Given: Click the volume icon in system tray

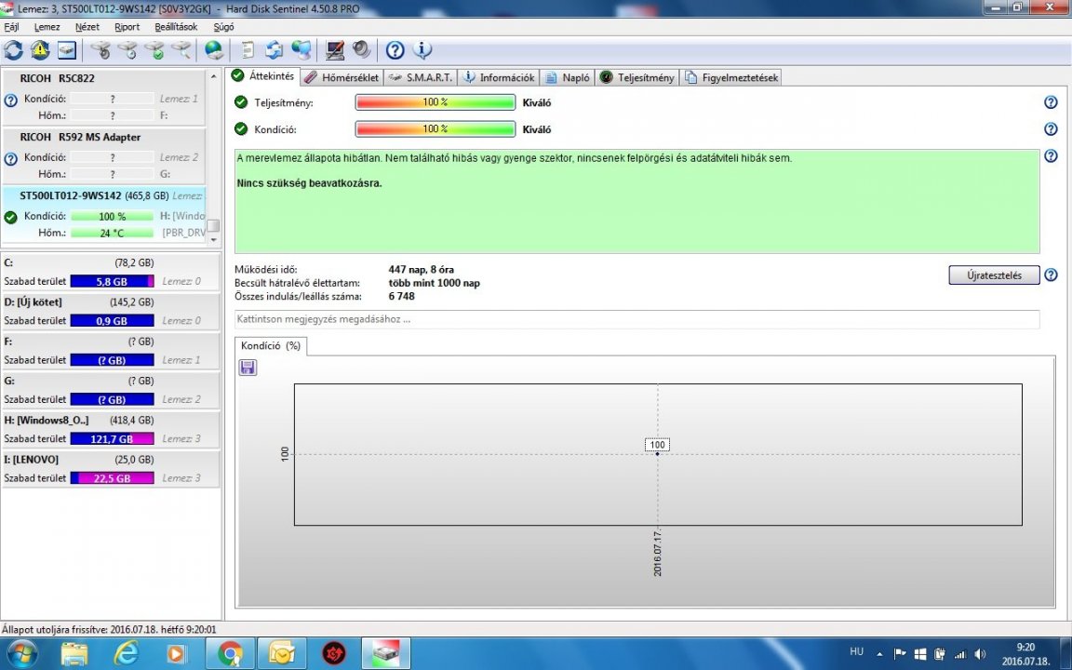Looking at the screenshot, I should [981, 654].
